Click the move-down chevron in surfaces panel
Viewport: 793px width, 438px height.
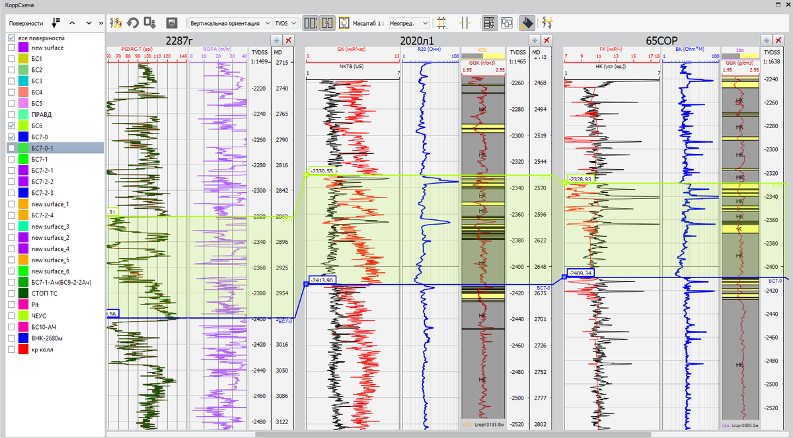pos(89,22)
